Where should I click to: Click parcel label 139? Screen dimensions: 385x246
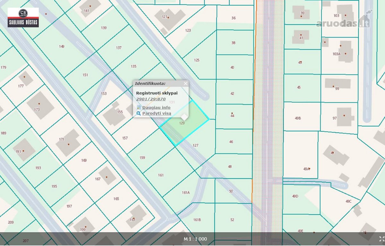point(104,28)
